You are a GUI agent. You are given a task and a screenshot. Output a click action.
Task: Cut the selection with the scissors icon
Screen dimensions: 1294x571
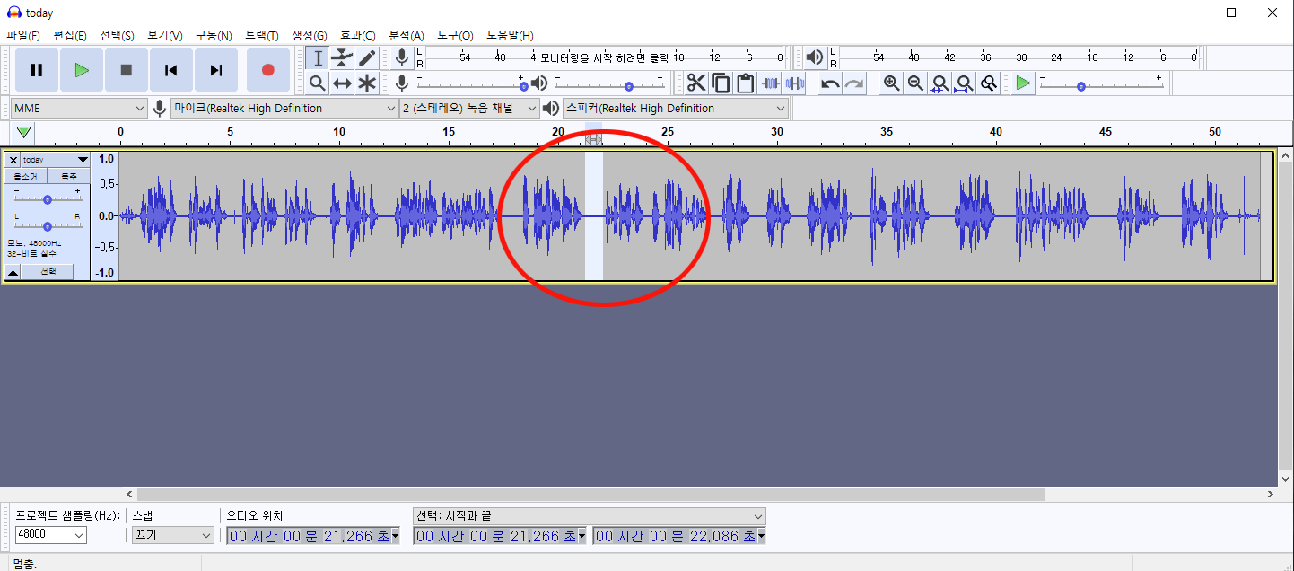click(x=696, y=83)
